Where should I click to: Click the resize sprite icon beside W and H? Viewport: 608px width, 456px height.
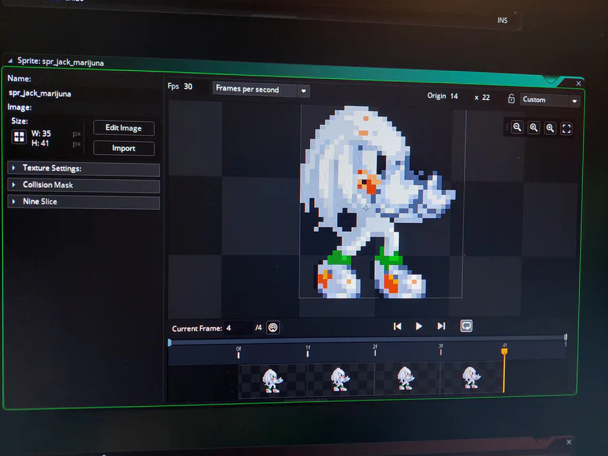coord(19,137)
